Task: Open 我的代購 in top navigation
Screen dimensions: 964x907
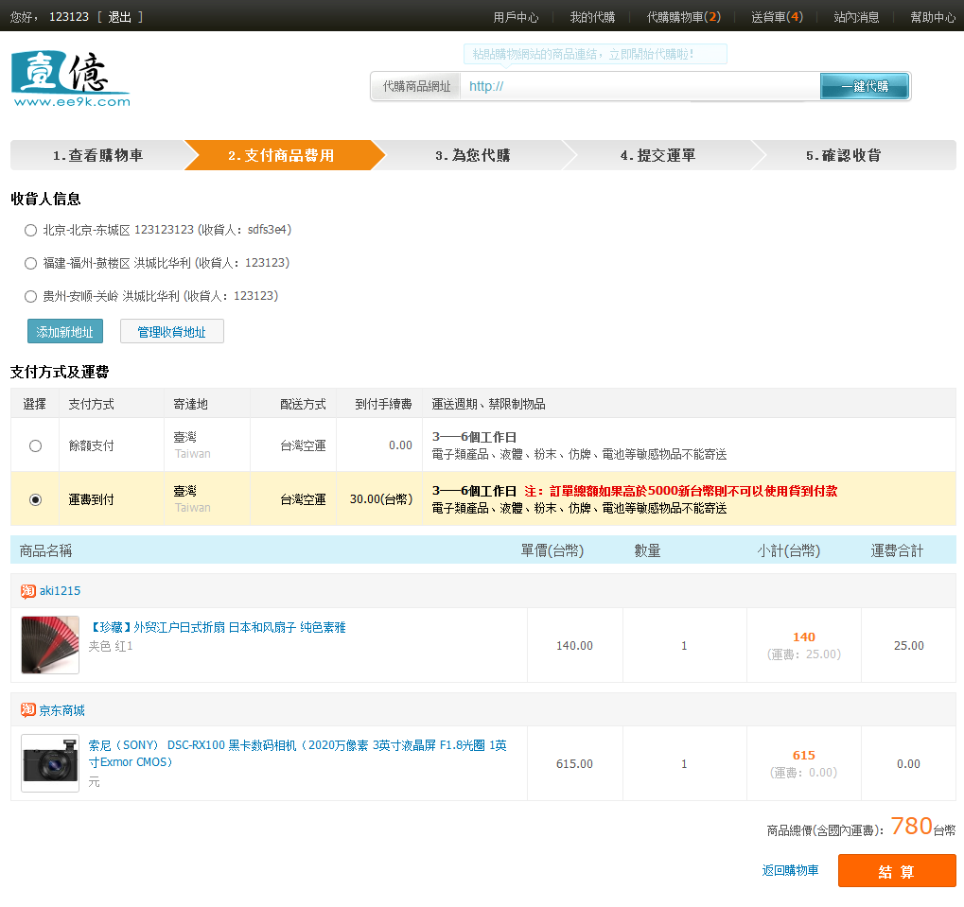Action: pyautogui.click(x=592, y=17)
